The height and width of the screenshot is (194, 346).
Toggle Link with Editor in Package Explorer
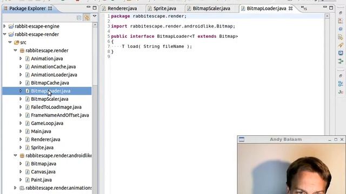click(86, 18)
